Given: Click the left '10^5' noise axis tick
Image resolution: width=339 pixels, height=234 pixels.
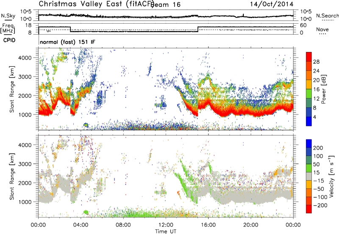Looking at the screenshot, I should coord(26,12).
